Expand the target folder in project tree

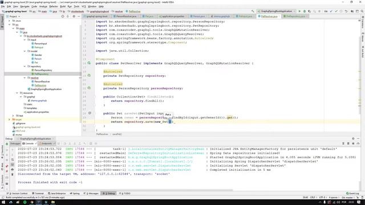(9, 120)
